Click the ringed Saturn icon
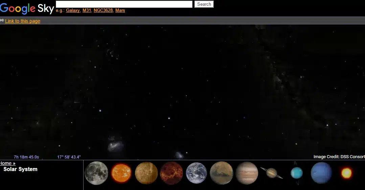Image resolution: width=365 pixels, height=190 pixels. 272,173
